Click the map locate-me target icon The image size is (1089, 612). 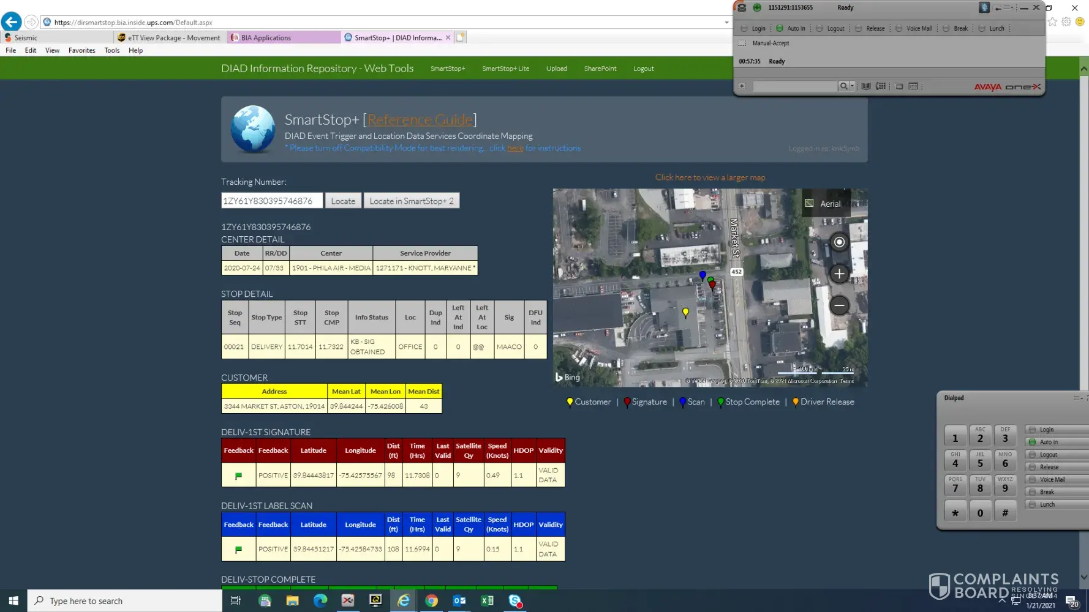[839, 242]
